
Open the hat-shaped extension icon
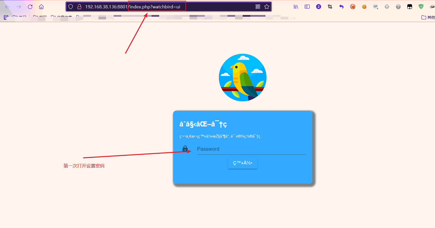pyautogui.click(x=432, y=7)
